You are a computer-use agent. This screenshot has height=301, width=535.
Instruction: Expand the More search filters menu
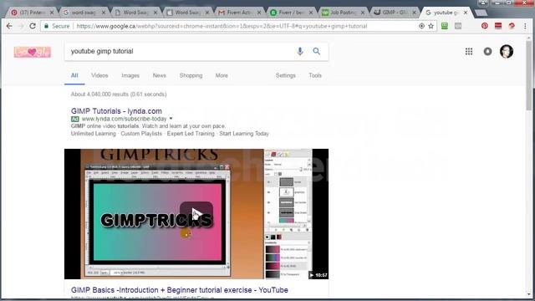pos(222,75)
